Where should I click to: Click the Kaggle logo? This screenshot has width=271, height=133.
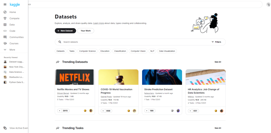pyautogui.click(x=15, y=4)
